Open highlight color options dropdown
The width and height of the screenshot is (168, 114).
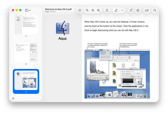123,10
